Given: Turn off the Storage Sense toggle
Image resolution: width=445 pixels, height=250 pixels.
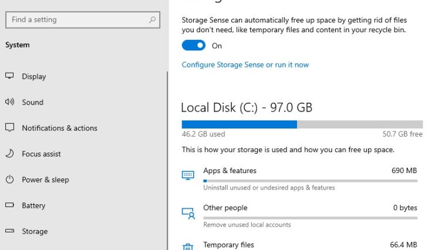Looking at the screenshot, I should 193,46.
